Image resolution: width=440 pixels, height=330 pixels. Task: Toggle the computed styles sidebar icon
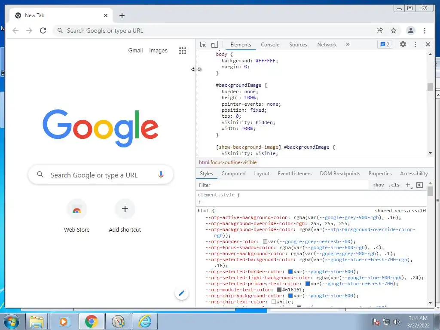[419, 185]
